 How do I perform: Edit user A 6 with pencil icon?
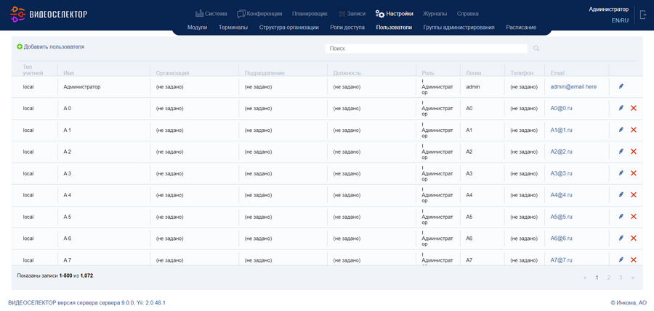pos(621,238)
